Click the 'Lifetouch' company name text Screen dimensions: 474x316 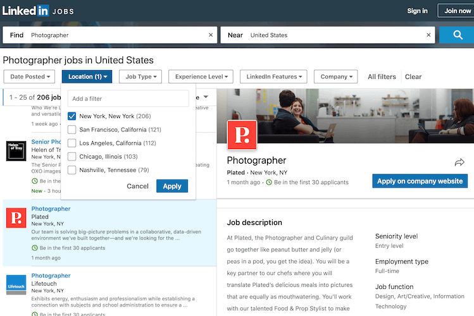coord(44,284)
